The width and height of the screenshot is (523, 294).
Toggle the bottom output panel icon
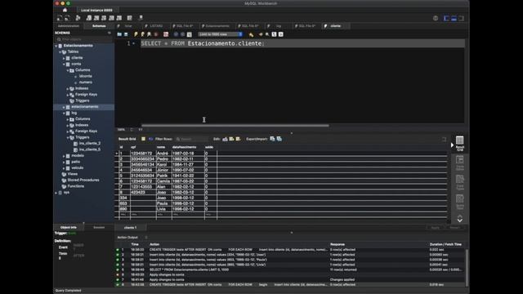454,18
